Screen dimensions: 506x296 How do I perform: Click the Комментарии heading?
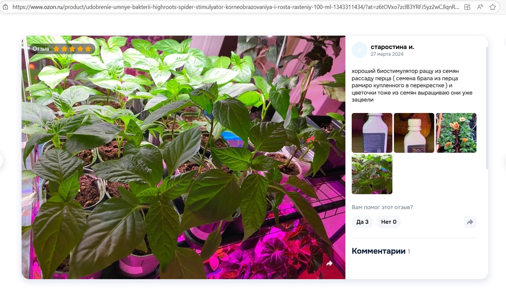pos(378,251)
